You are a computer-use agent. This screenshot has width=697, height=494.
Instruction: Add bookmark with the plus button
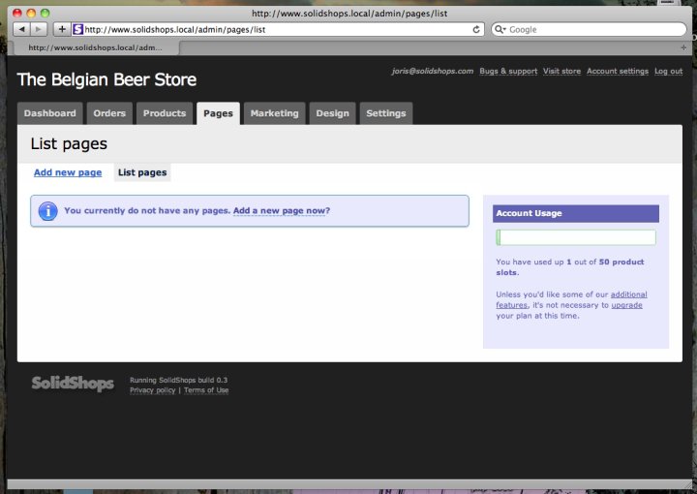click(62, 29)
